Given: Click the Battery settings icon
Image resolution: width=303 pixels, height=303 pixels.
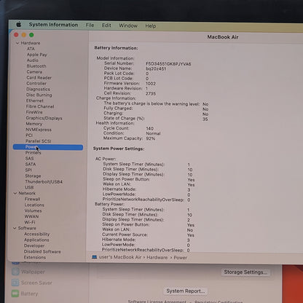Looking at the screenshot, I should pos(15,294).
